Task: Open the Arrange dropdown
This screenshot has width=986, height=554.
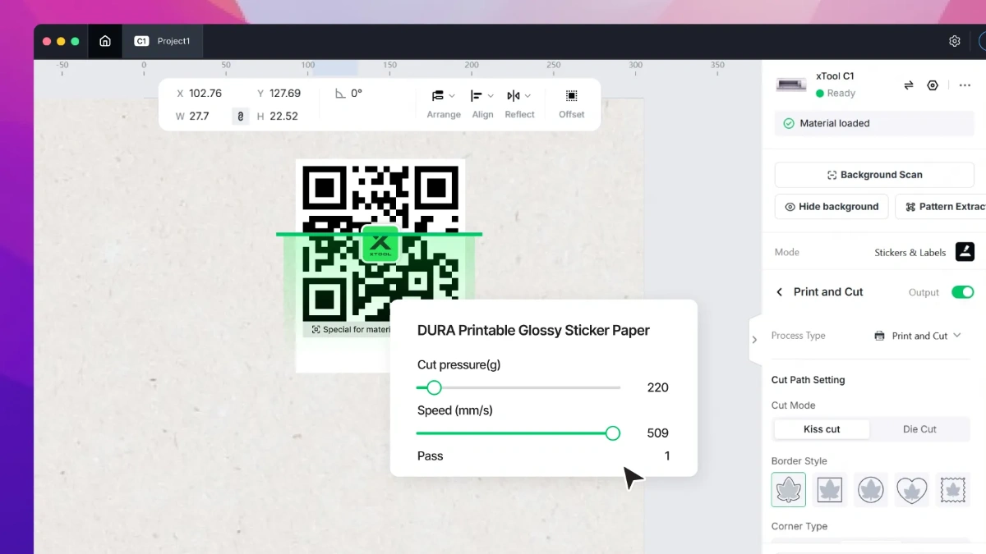Action: pos(444,103)
